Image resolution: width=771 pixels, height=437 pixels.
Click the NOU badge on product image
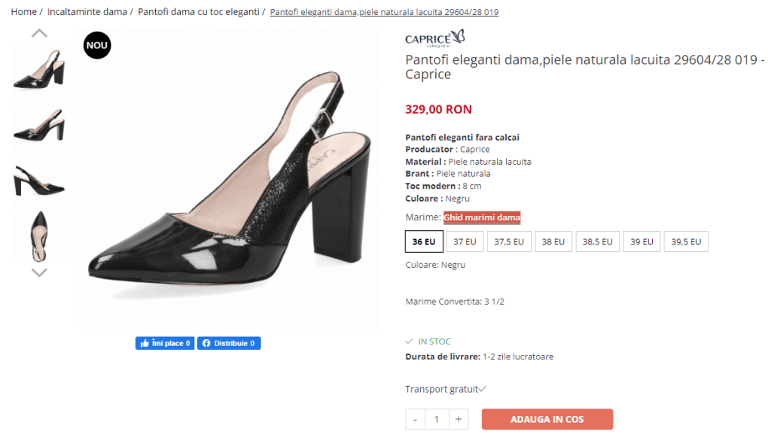coord(97,45)
